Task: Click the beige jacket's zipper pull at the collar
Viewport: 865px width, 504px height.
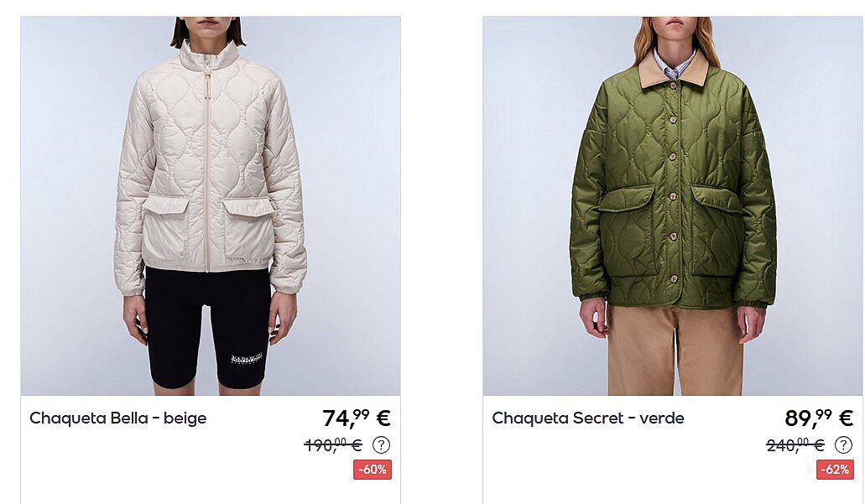Action: [208, 69]
